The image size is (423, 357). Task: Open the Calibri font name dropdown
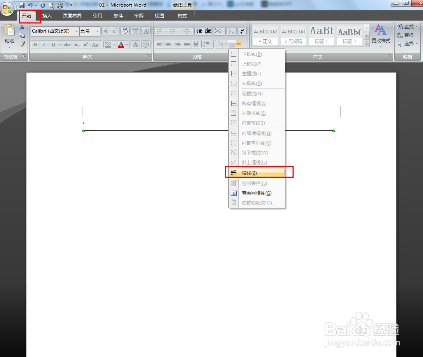pyautogui.click(x=76, y=31)
